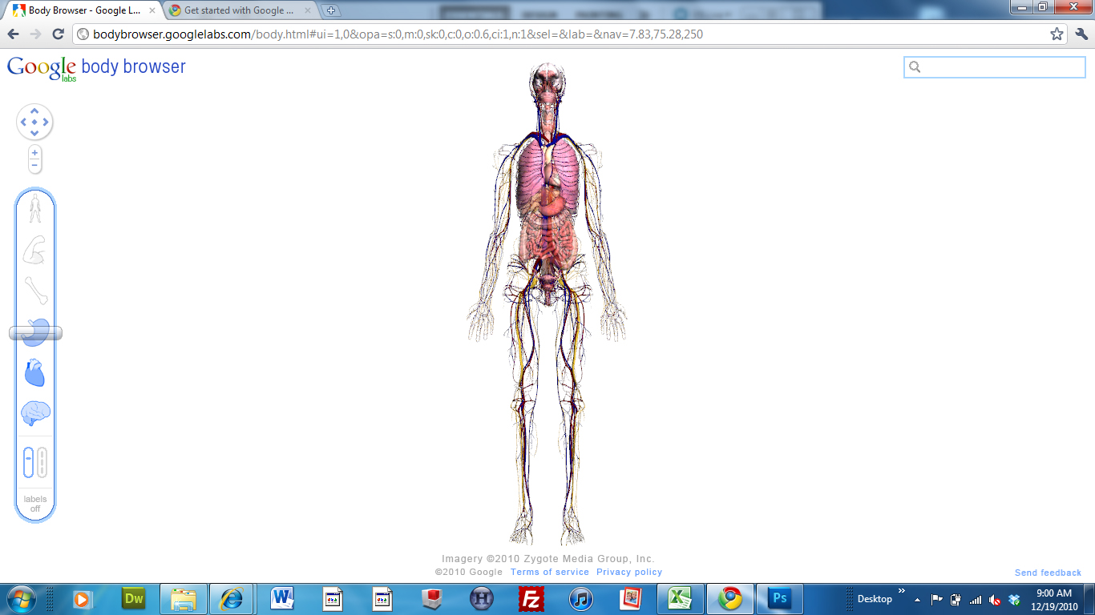
Task: Reload the page with the refresh icon
Action: (x=58, y=34)
